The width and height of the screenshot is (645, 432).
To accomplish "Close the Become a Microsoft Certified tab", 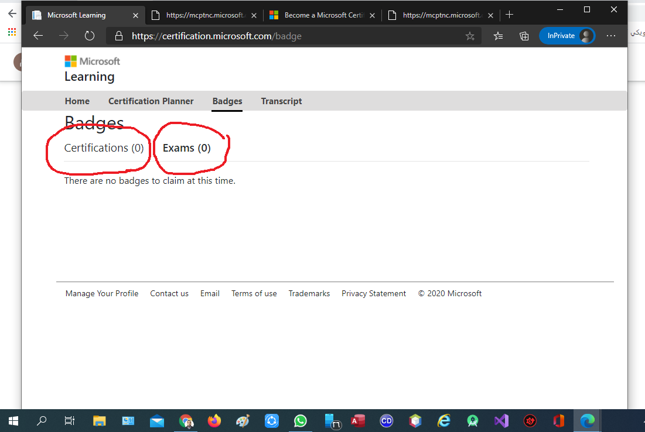I will 372,15.
